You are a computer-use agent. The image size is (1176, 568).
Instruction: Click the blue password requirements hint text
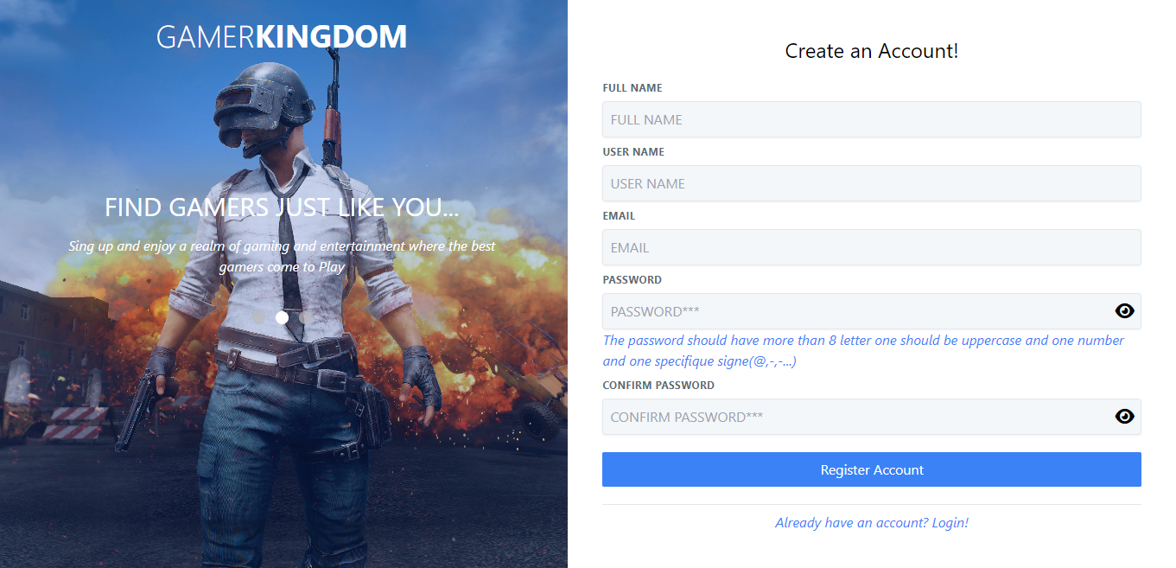point(863,350)
